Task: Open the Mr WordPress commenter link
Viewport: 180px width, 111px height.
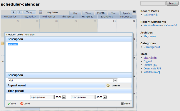Action: click(x=152, y=25)
